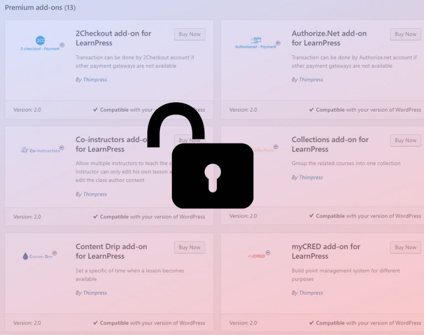Open Thimpress link under Collections add-on

[311, 177]
